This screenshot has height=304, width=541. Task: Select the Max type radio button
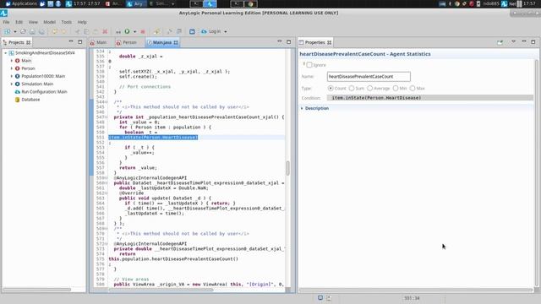pyautogui.click(x=413, y=88)
